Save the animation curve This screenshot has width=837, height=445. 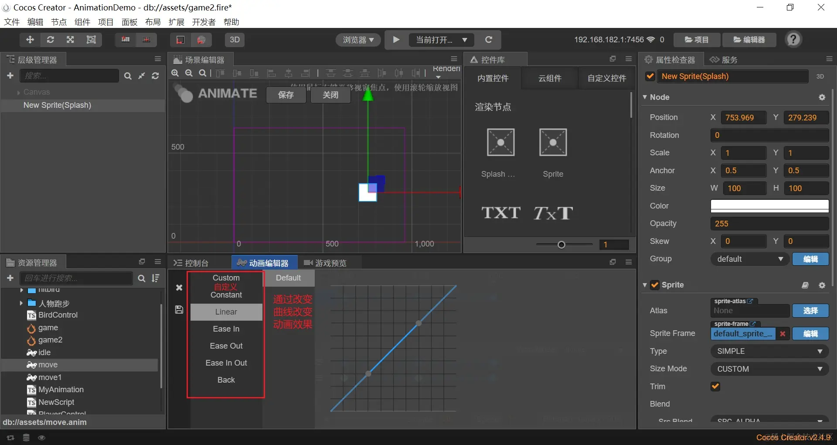[x=179, y=309]
